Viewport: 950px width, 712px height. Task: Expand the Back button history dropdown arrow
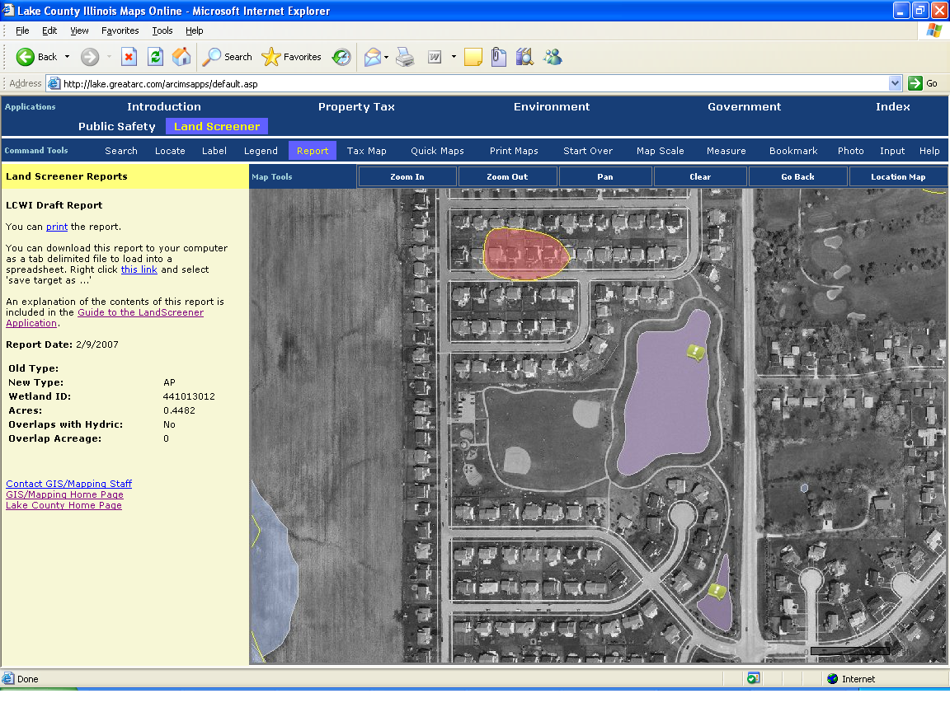(x=67, y=57)
